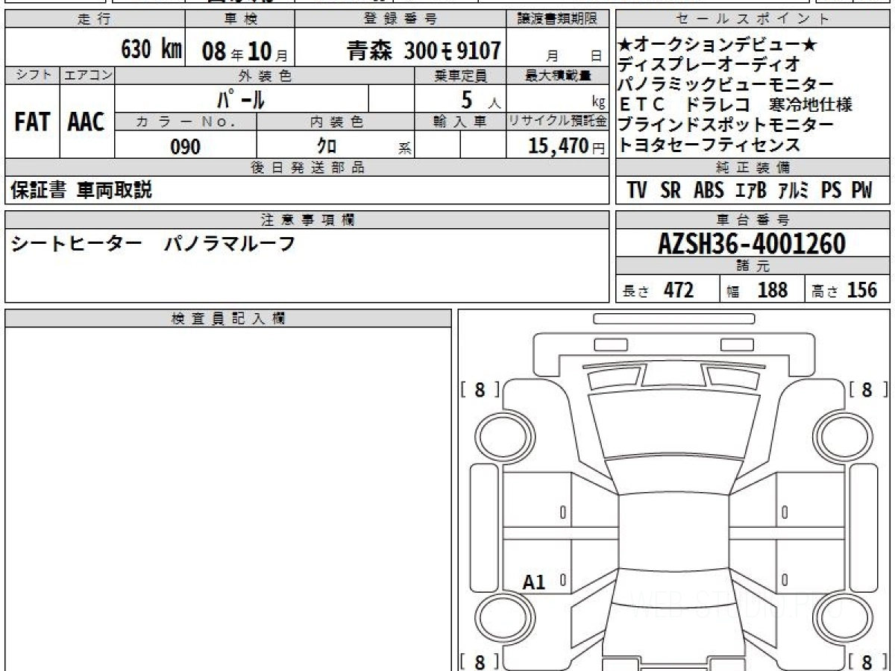Screen dimensions: 895x671
Task: Select the 乗車定員 header
Action: pyautogui.click(x=460, y=76)
